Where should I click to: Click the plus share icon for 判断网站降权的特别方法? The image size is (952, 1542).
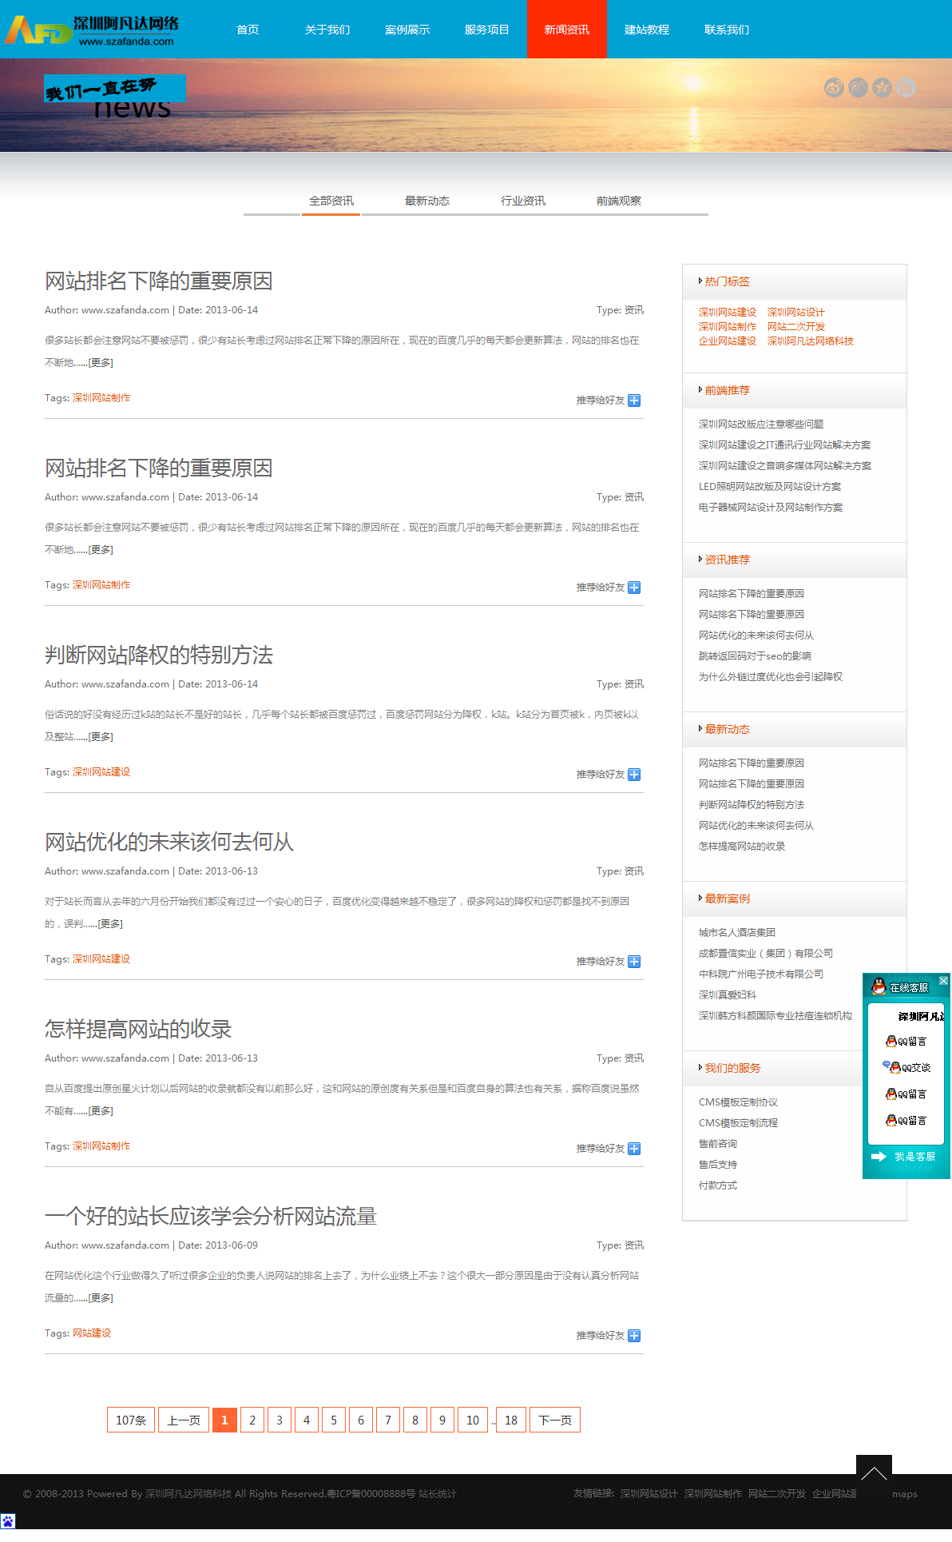(x=634, y=775)
